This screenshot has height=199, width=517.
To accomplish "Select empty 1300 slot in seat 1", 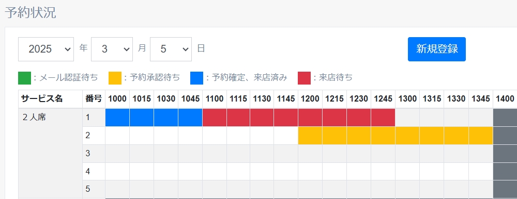I will 407,118.
